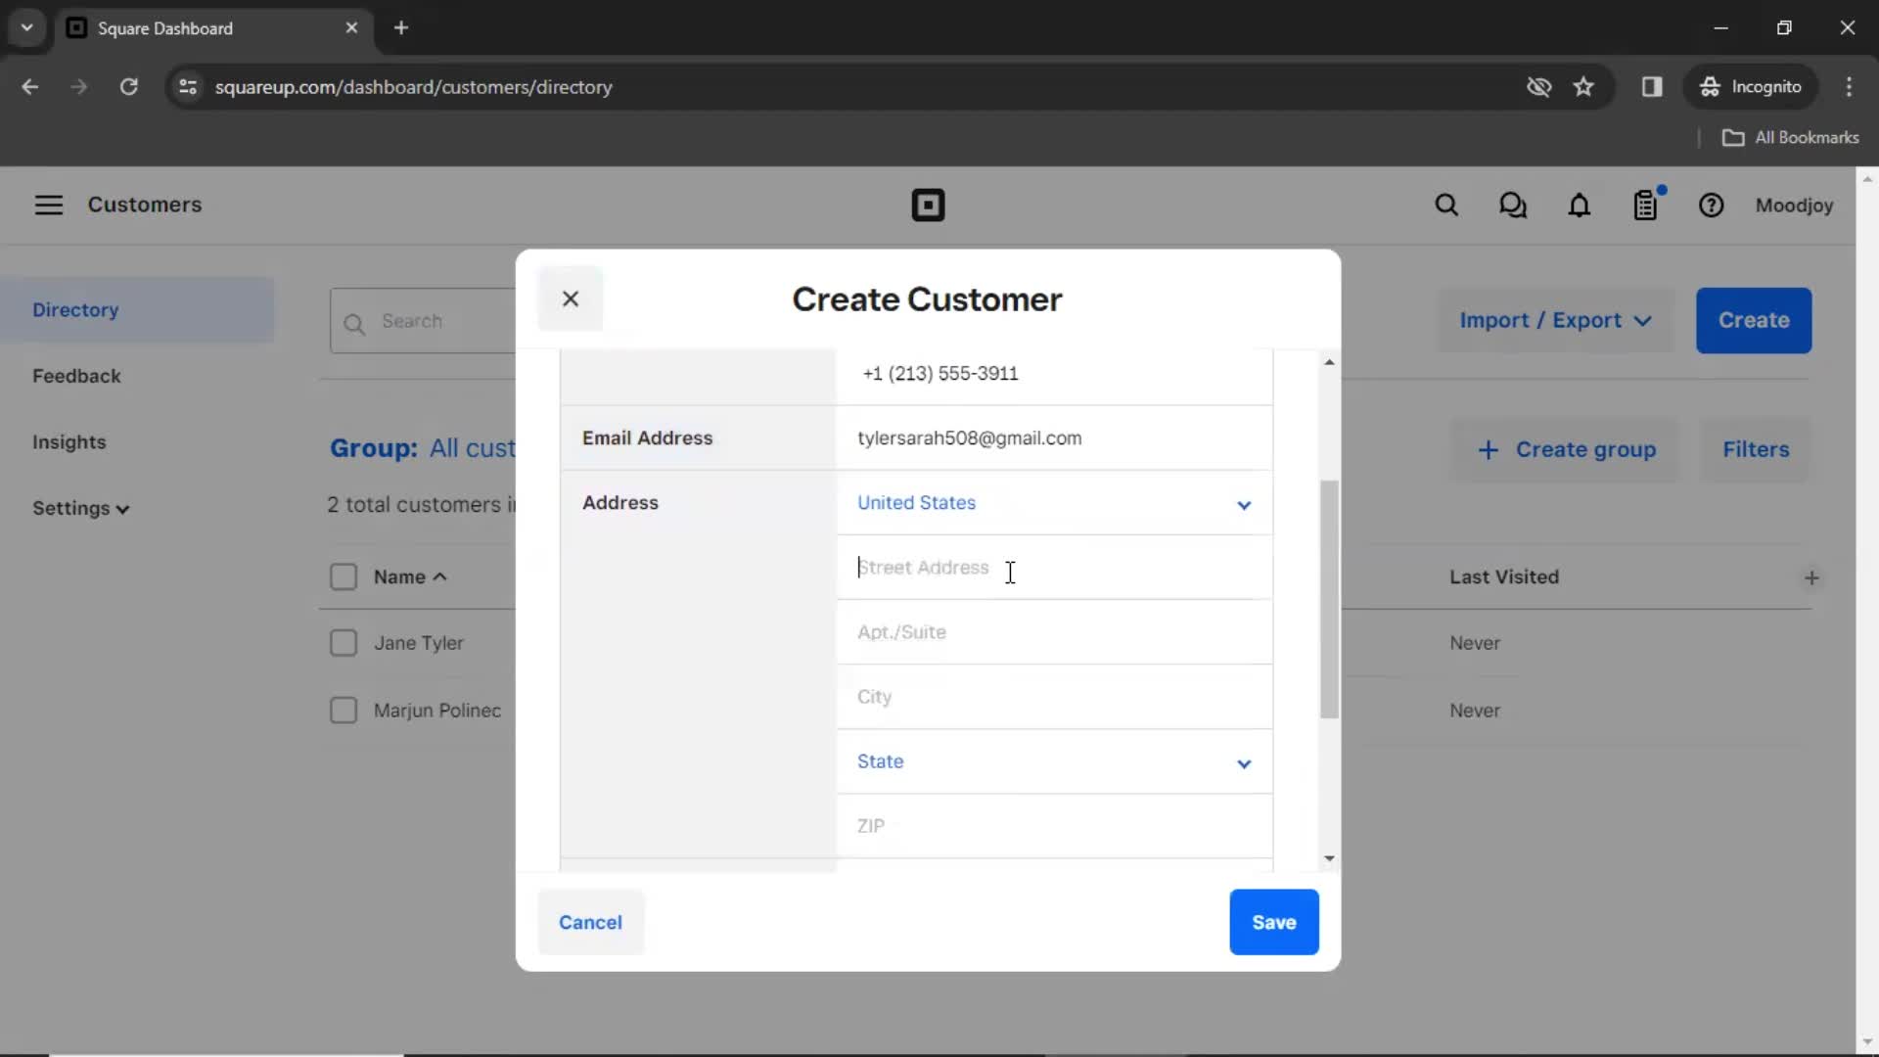Screen dimensions: 1879x1057
Task: Expand the State selection dropdown
Action: [1052, 760]
